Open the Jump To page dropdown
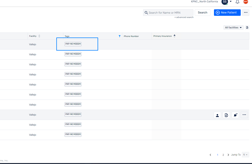The image size is (252, 164). [245, 155]
